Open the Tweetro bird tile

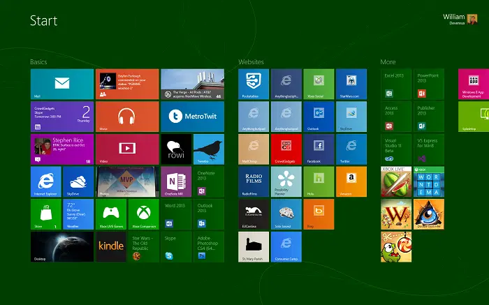click(x=209, y=149)
